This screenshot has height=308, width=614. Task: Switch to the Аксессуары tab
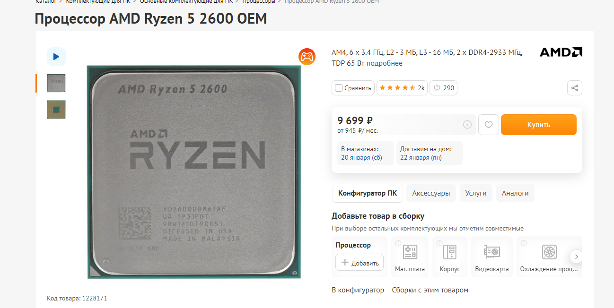click(x=431, y=193)
